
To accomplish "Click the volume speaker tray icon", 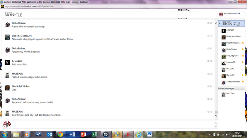I will (227, 135).
